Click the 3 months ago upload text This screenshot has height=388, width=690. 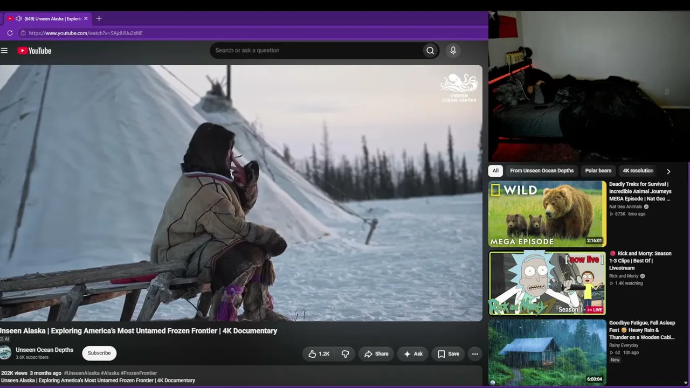(45, 373)
